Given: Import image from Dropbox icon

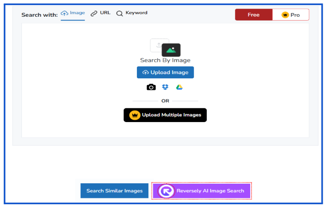Looking at the screenshot, I should 165,87.
